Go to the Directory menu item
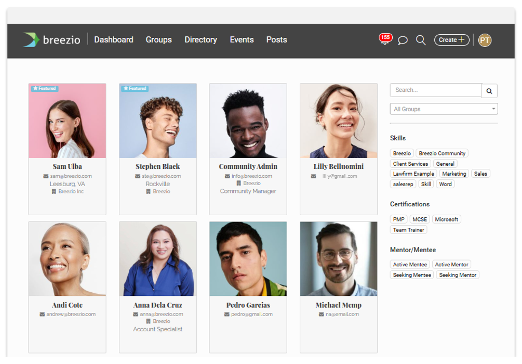This screenshot has height=364, width=522. click(201, 40)
